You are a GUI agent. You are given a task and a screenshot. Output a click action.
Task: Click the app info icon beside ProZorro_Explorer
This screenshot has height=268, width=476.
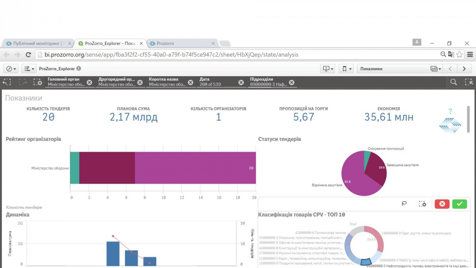coord(79,69)
